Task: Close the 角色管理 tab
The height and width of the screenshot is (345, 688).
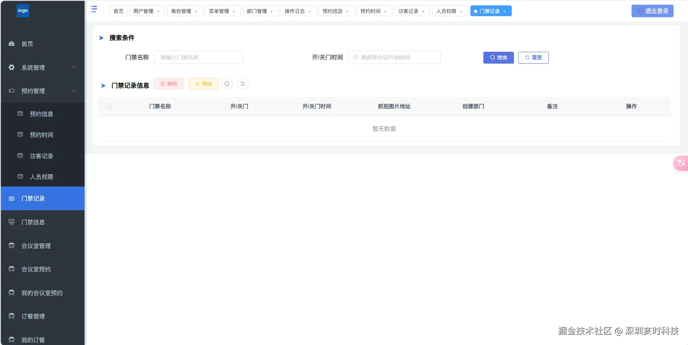Action: tap(196, 11)
